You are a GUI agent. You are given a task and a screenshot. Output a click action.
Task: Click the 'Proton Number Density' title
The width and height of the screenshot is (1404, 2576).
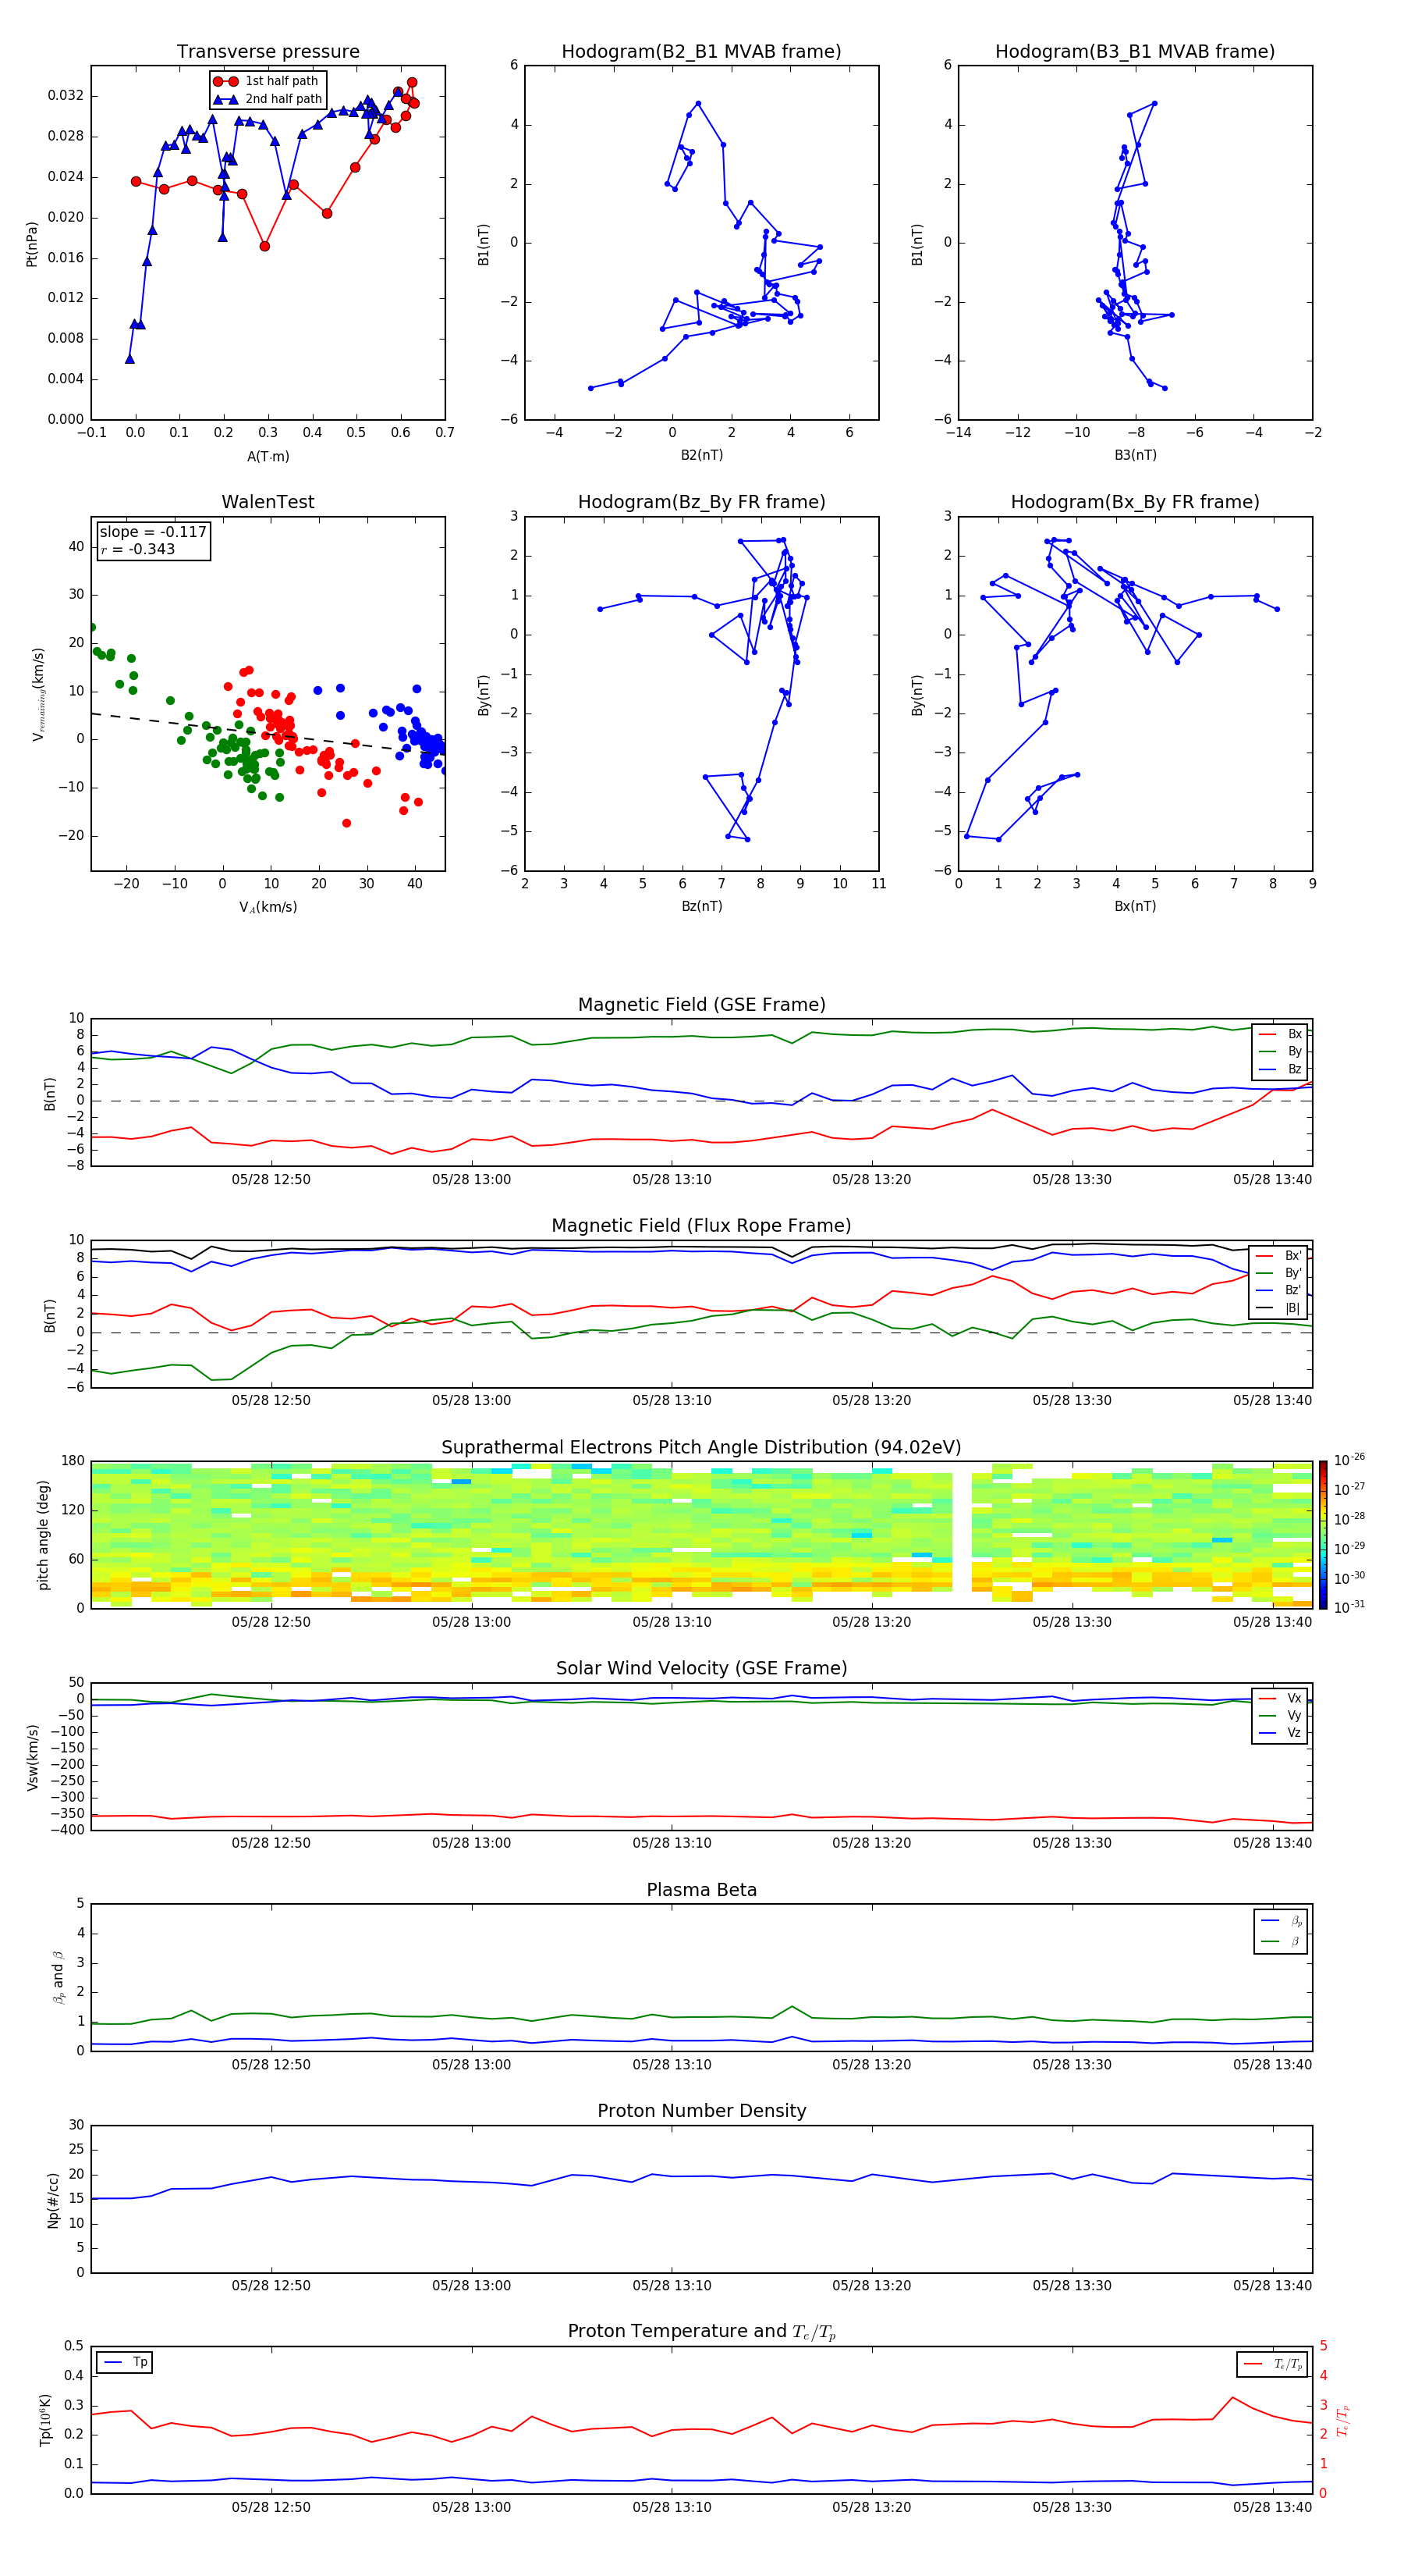[x=701, y=2111]
